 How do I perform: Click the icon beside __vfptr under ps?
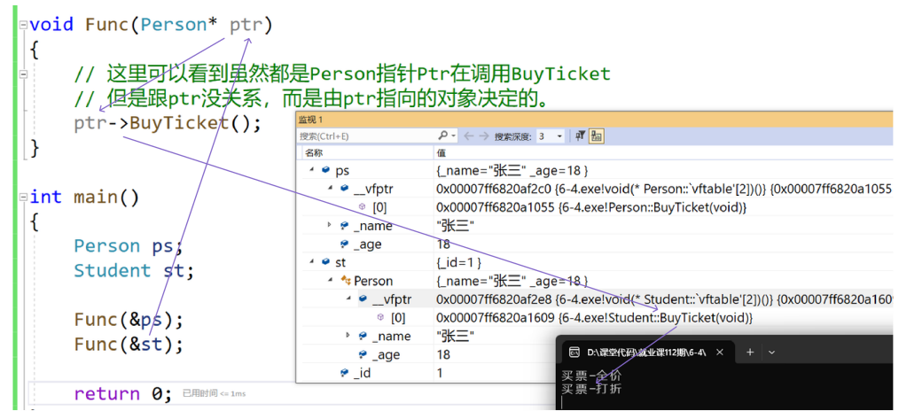pos(344,188)
